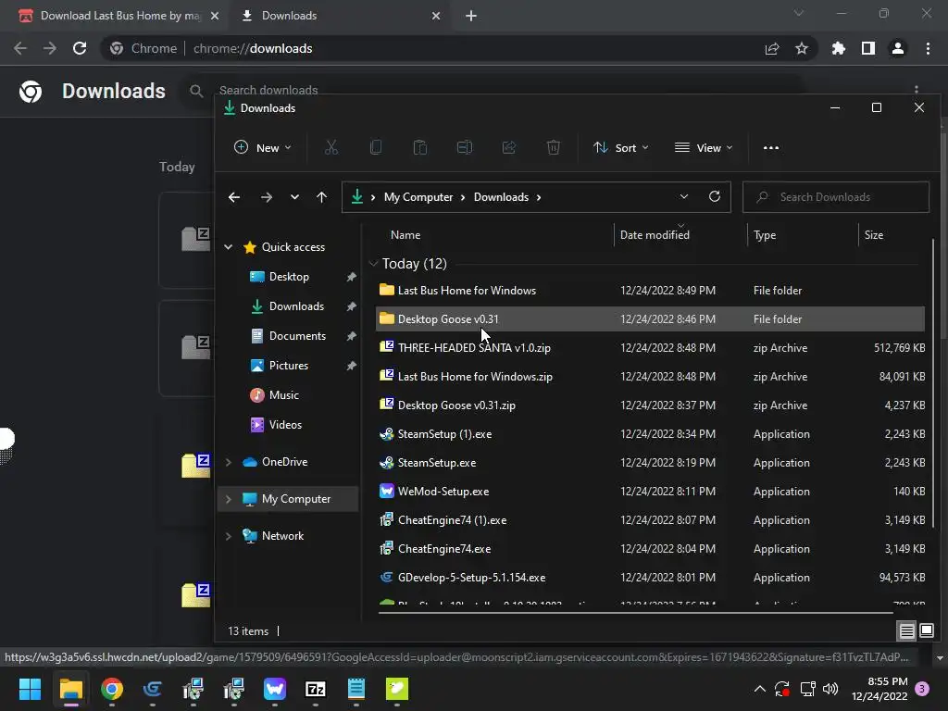This screenshot has height=711, width=948.
Task: Show hidden system tray icons
Action: [760, 689]
